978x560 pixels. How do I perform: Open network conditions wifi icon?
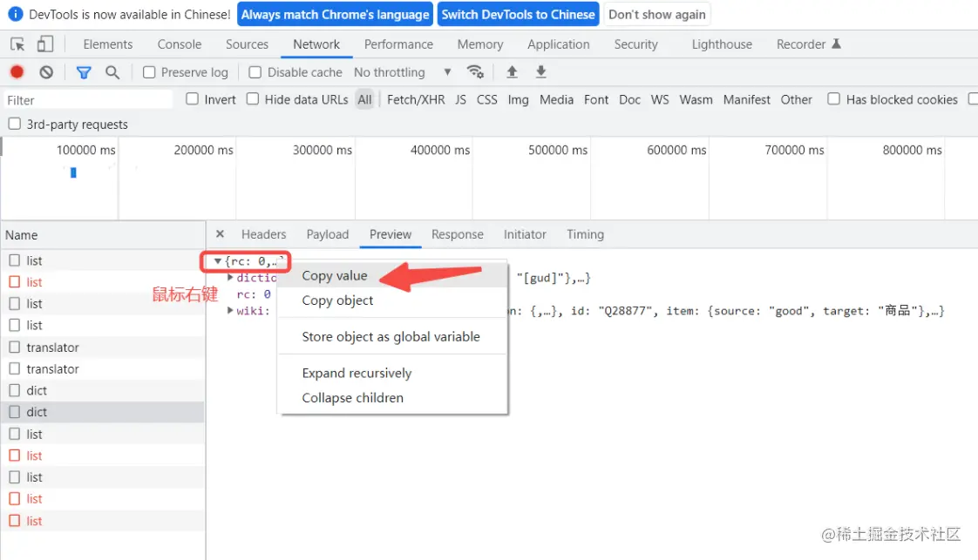point(475,72)
